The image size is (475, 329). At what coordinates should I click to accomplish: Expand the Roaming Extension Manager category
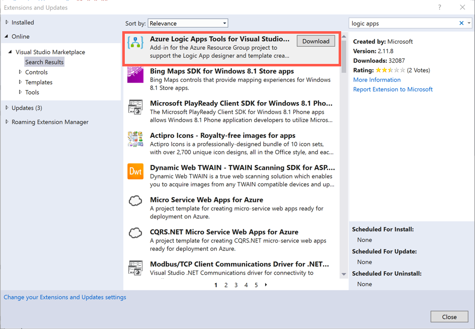(x=7, y=122)
